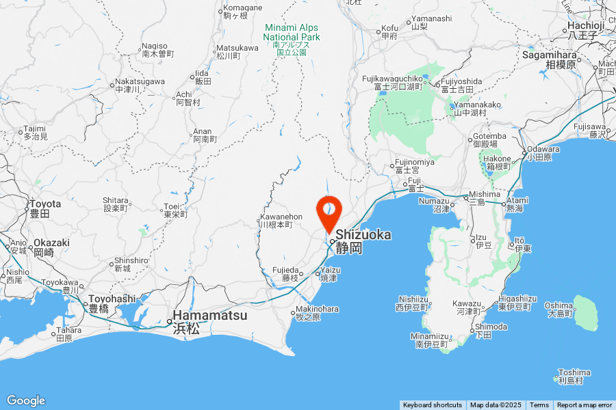This screenshot has width=616, height=410.
Task: Click the Oshima island green area
Action: click(x=586, y=314)
